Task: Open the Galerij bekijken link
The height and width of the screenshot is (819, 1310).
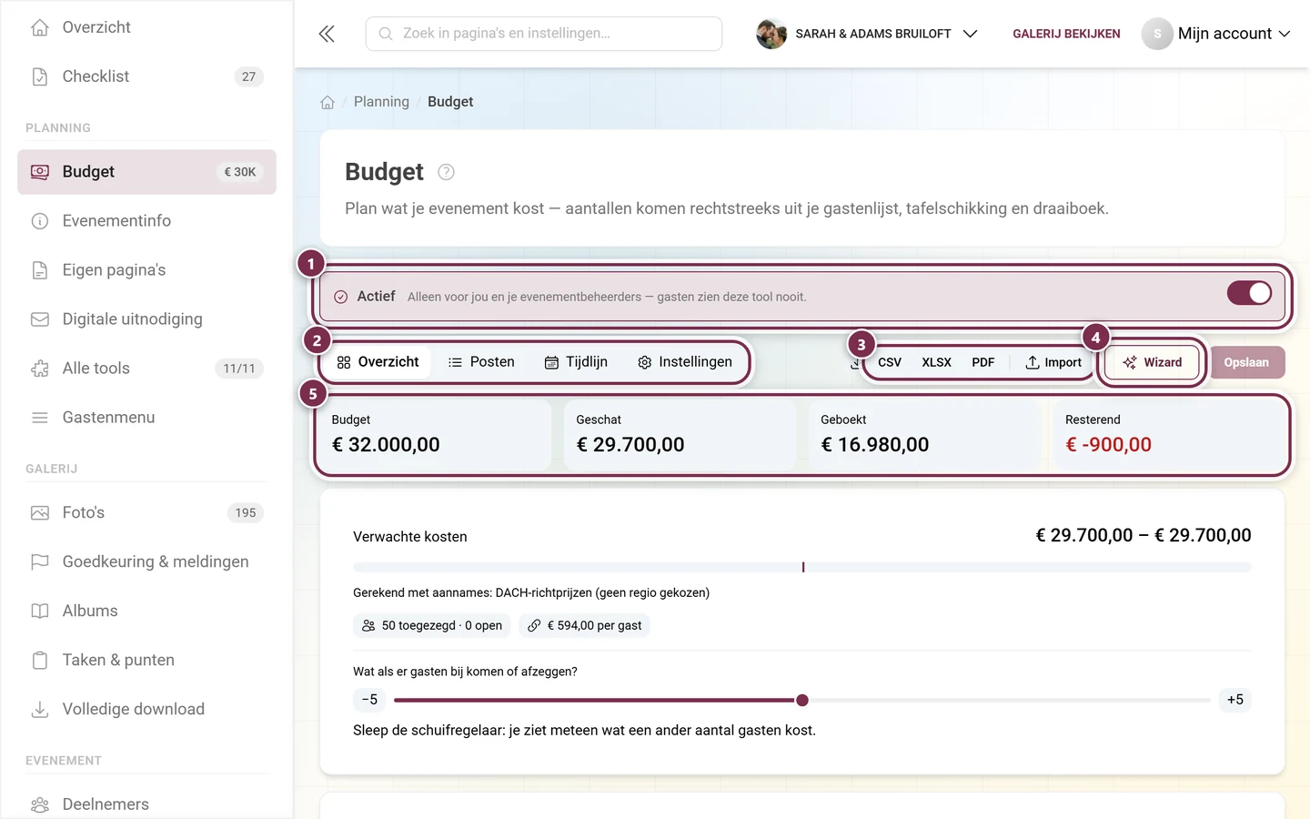Action: click(1066, 34)
